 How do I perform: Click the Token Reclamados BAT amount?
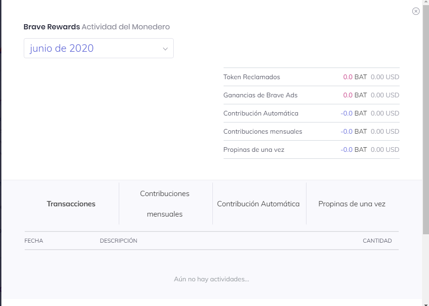pos(355,77)
